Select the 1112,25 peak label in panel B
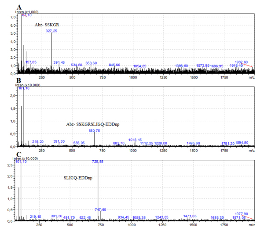 [x=147, y=143]
